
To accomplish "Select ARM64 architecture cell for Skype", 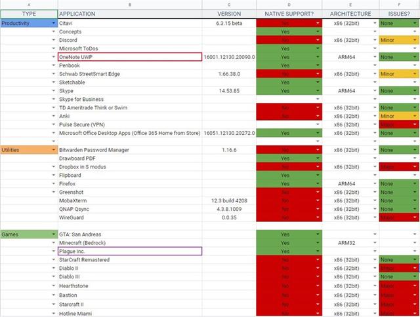I will click(350, 91).
